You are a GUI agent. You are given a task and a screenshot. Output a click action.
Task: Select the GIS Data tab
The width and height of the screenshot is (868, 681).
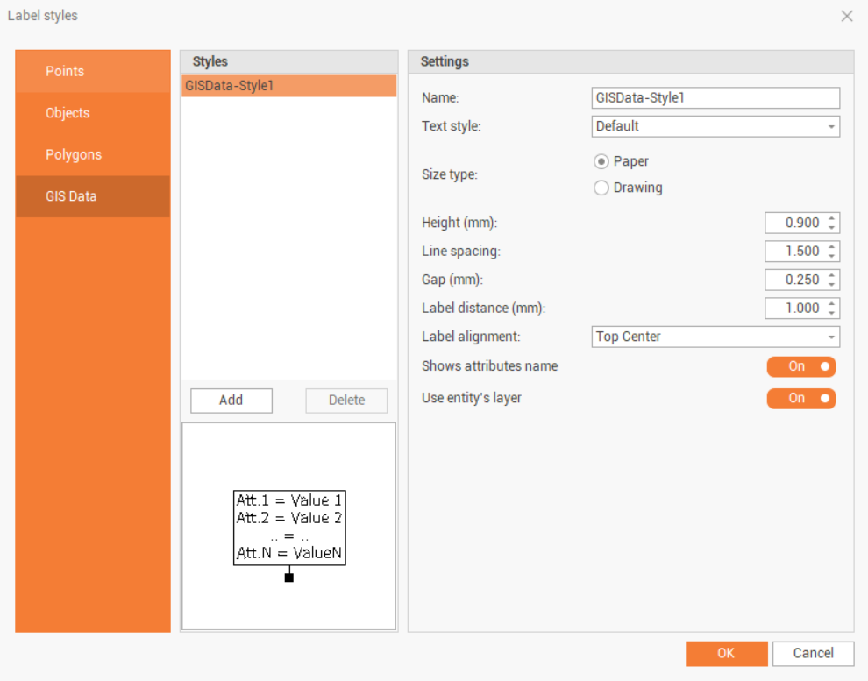(x=93, y=196)
